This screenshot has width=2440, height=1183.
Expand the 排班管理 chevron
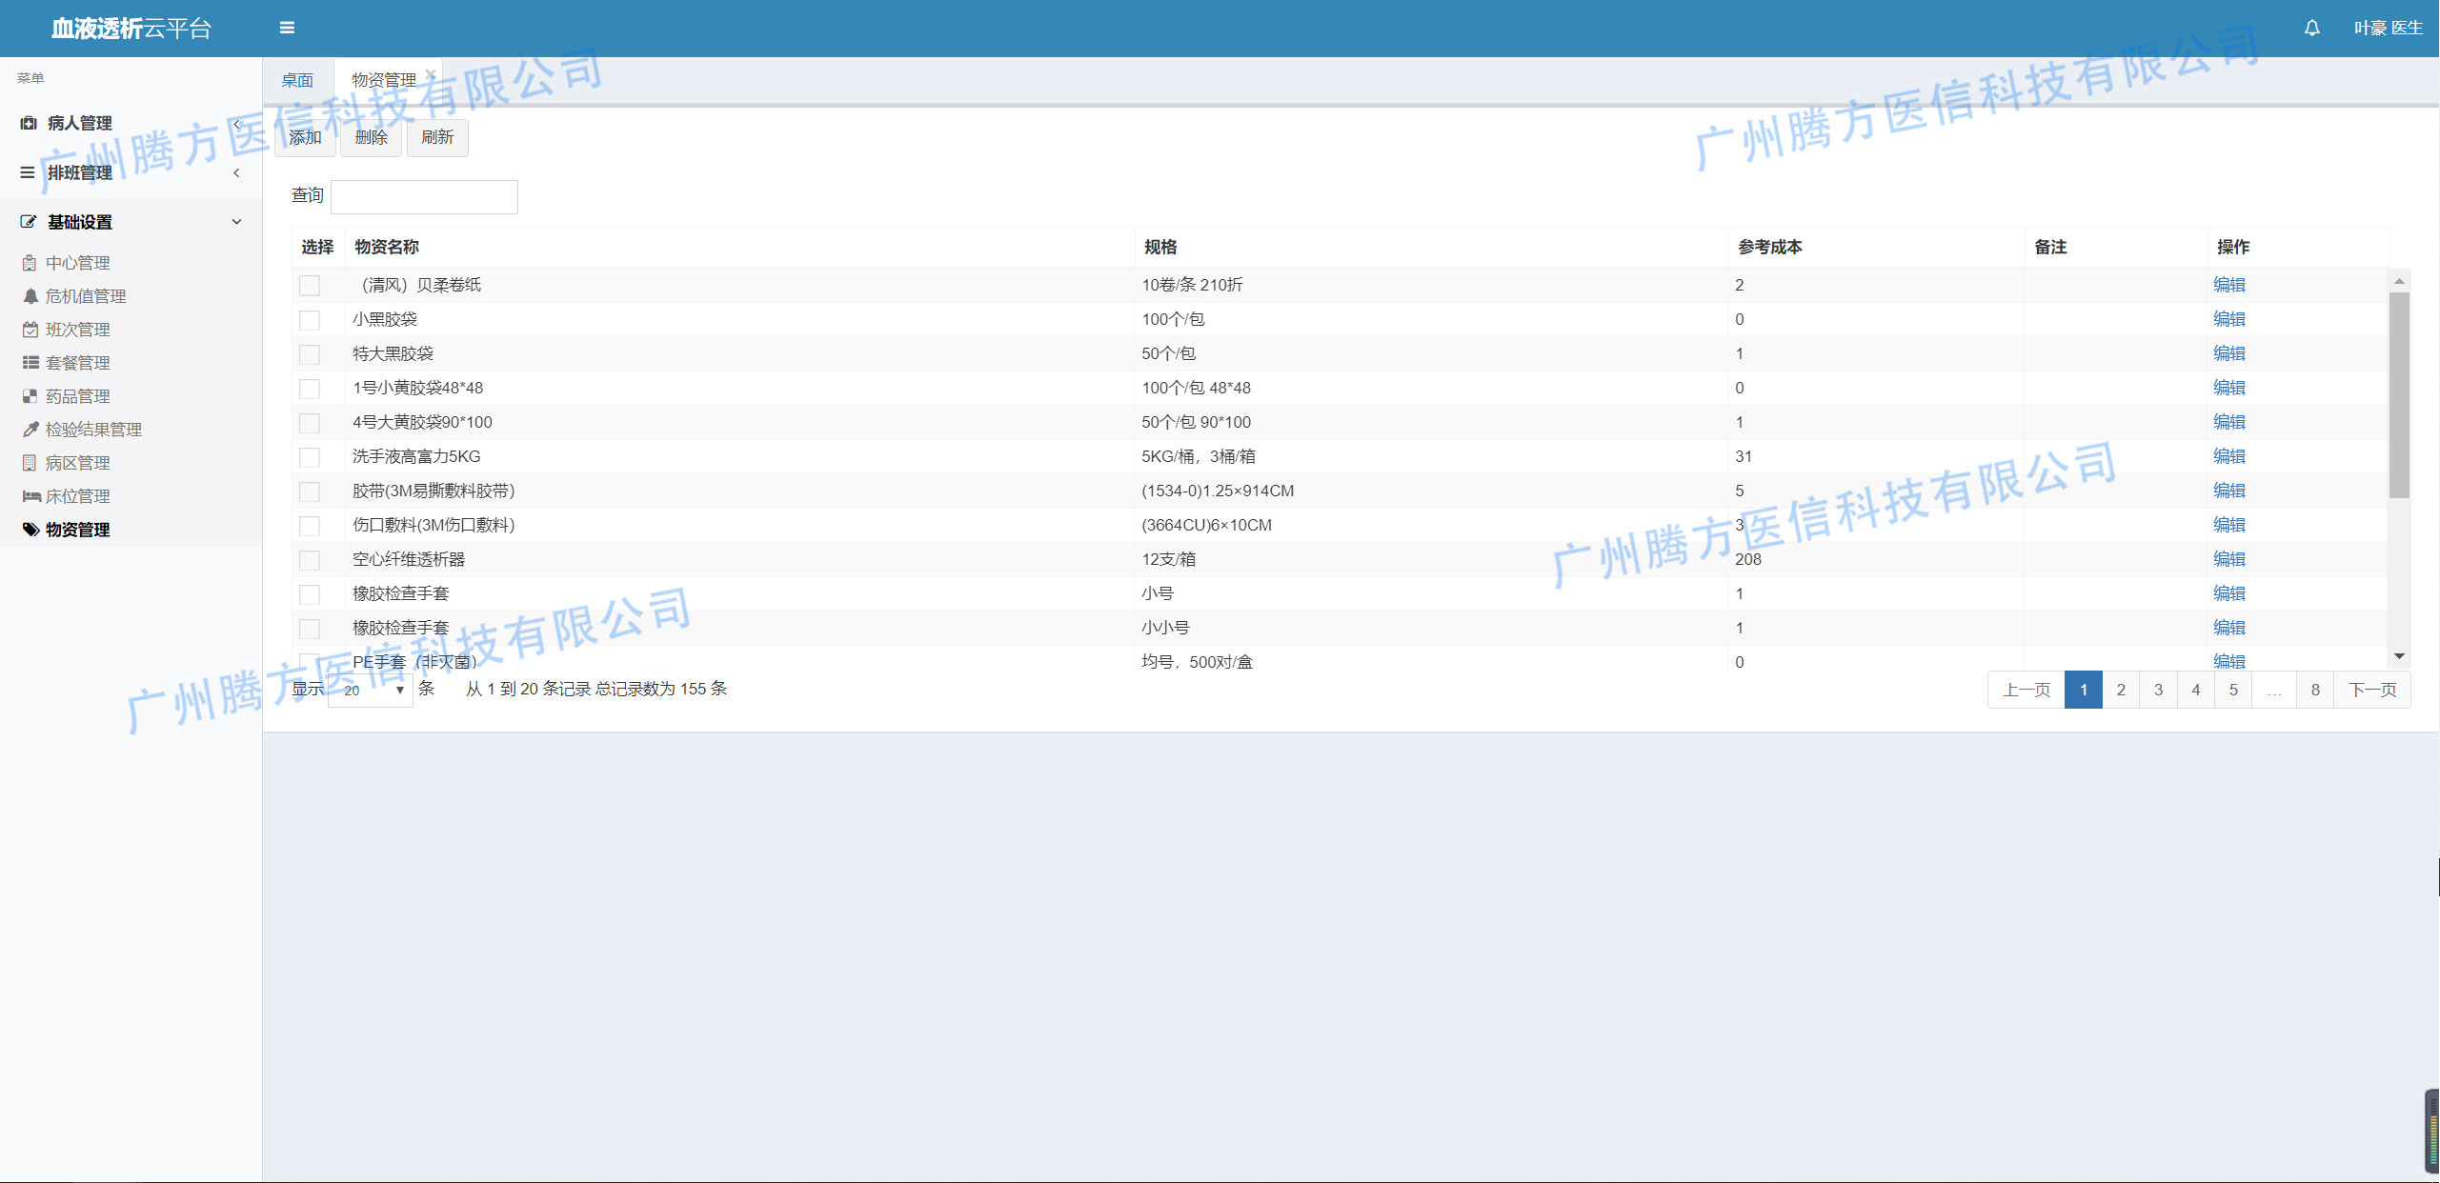point(236,172)
